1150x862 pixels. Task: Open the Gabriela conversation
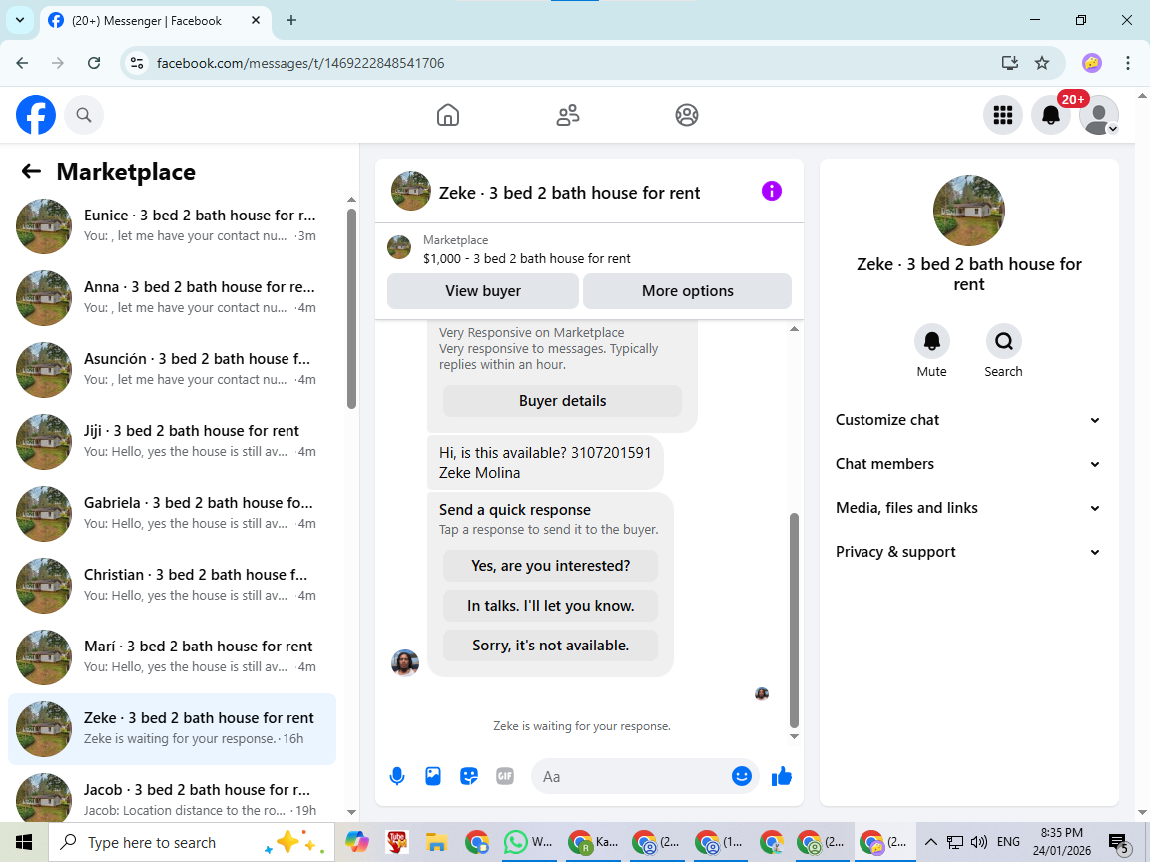(172, 513)
